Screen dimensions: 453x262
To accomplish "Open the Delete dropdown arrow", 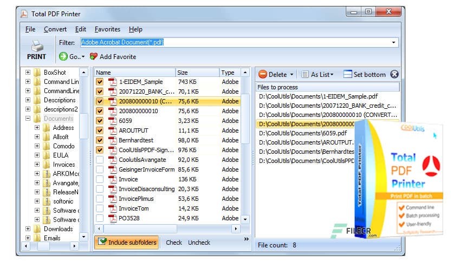I will 292,75.
